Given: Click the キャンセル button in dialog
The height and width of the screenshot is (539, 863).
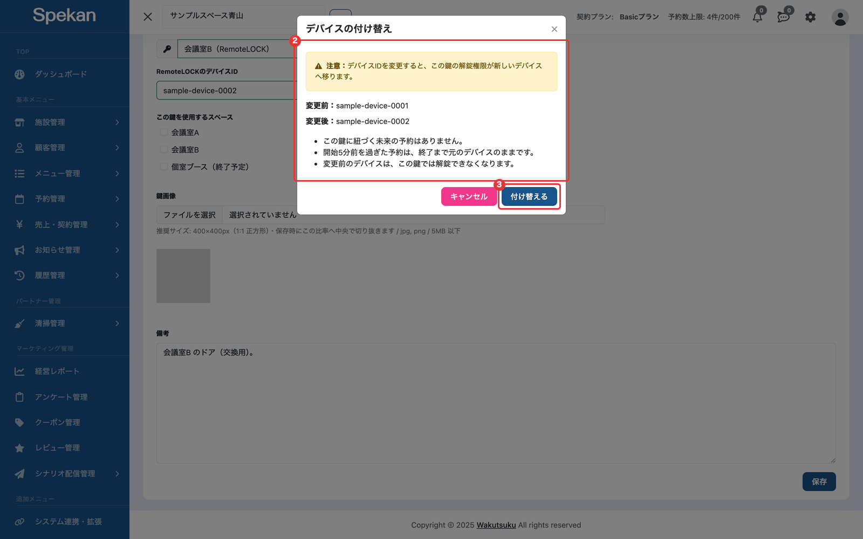Looking at the screenshot, I should pyautogui.click(x=469, y=197).
